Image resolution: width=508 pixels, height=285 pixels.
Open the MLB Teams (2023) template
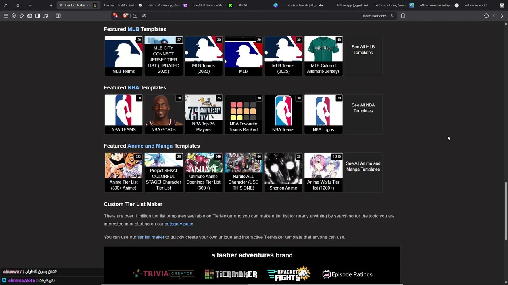(x=204, y=56)
